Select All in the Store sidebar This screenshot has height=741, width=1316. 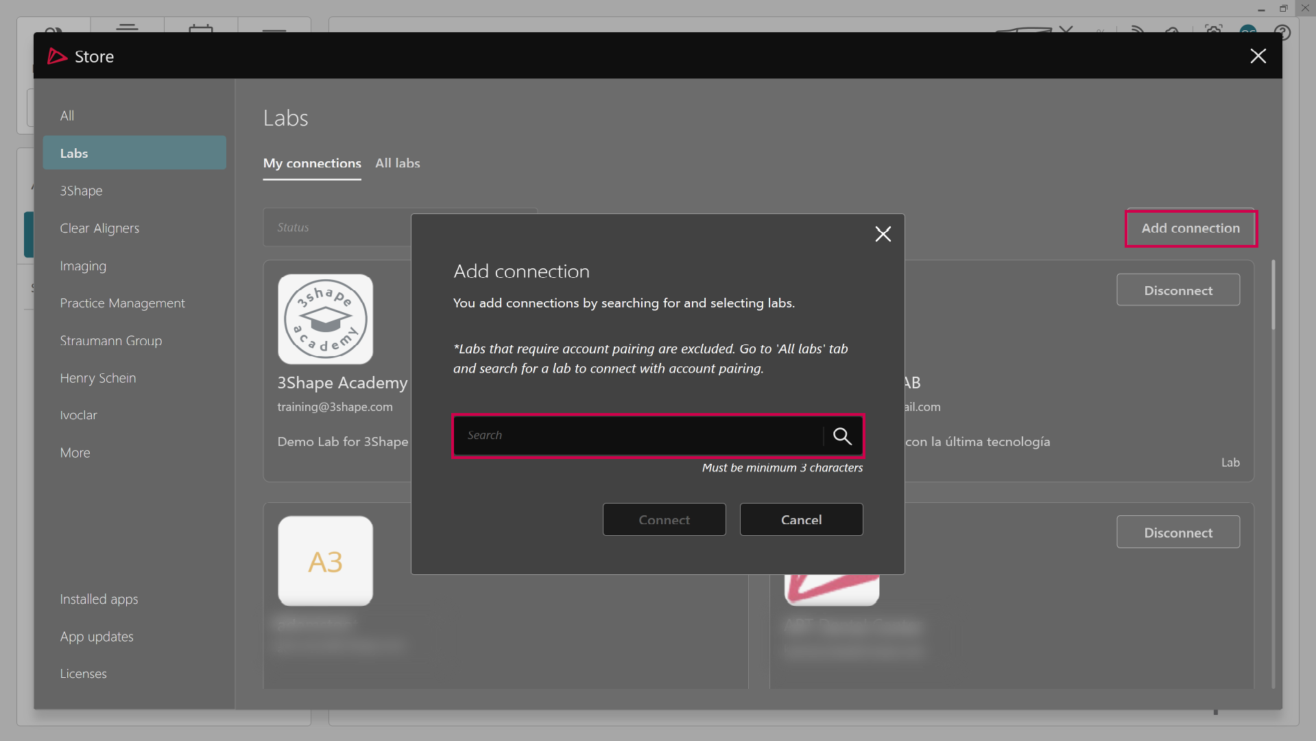(x=134, y=116)
